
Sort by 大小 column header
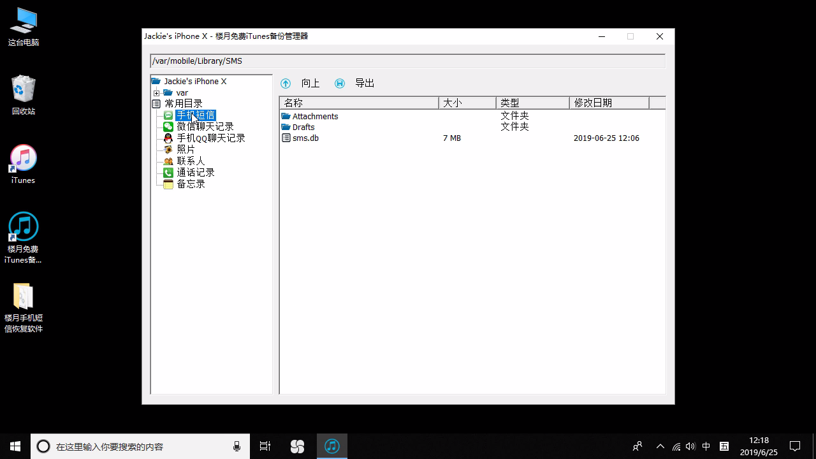click(467, 103)
